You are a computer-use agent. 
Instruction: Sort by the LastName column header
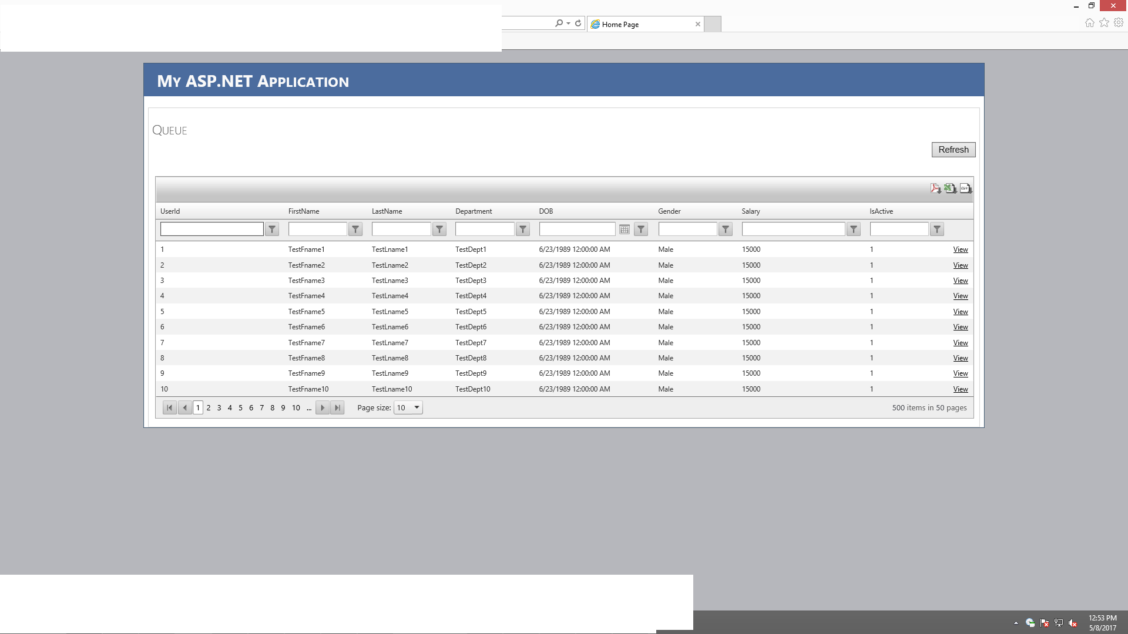[x=387, y=211]
